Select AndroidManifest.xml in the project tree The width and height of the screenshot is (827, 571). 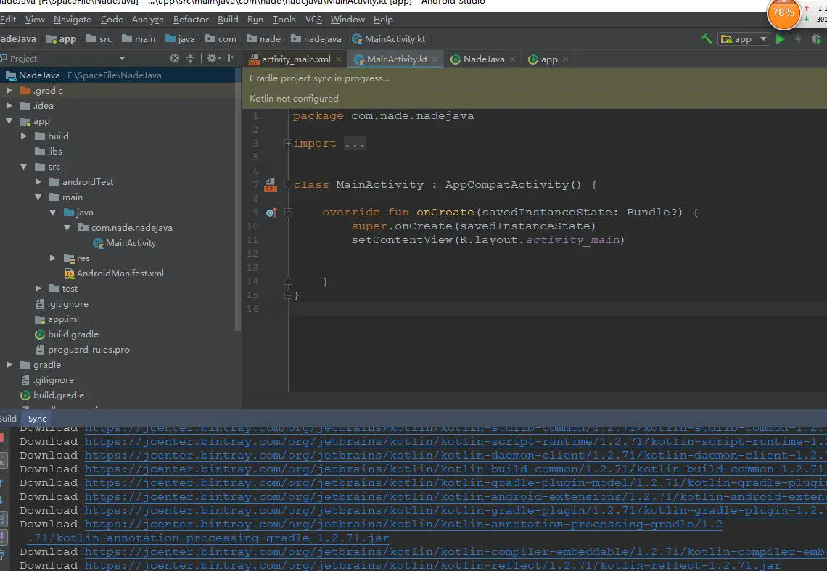click(x=114, y=274)
